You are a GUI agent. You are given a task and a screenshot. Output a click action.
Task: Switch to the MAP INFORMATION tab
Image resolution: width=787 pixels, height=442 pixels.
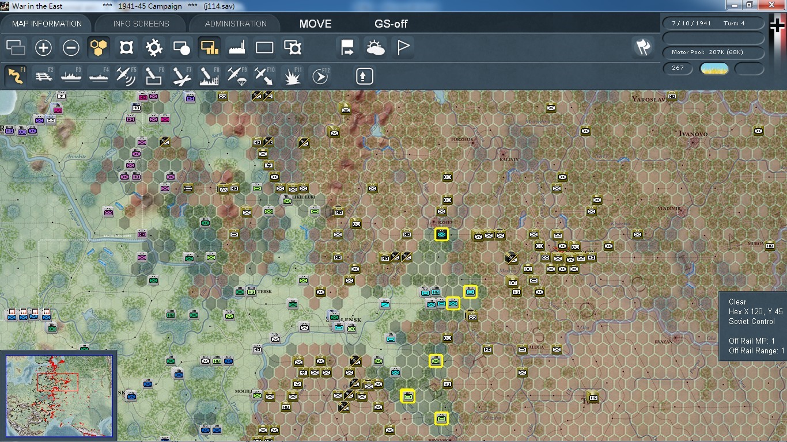click(x=47, y=24)
